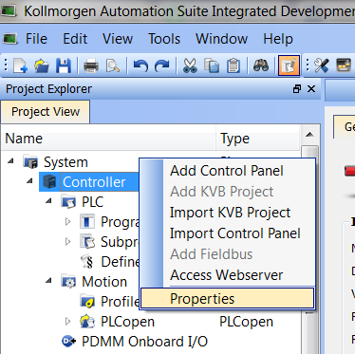The width and height of the screenshot is (355, 354).
Task: Click the PLC folder icon
Action: point(68,202)
